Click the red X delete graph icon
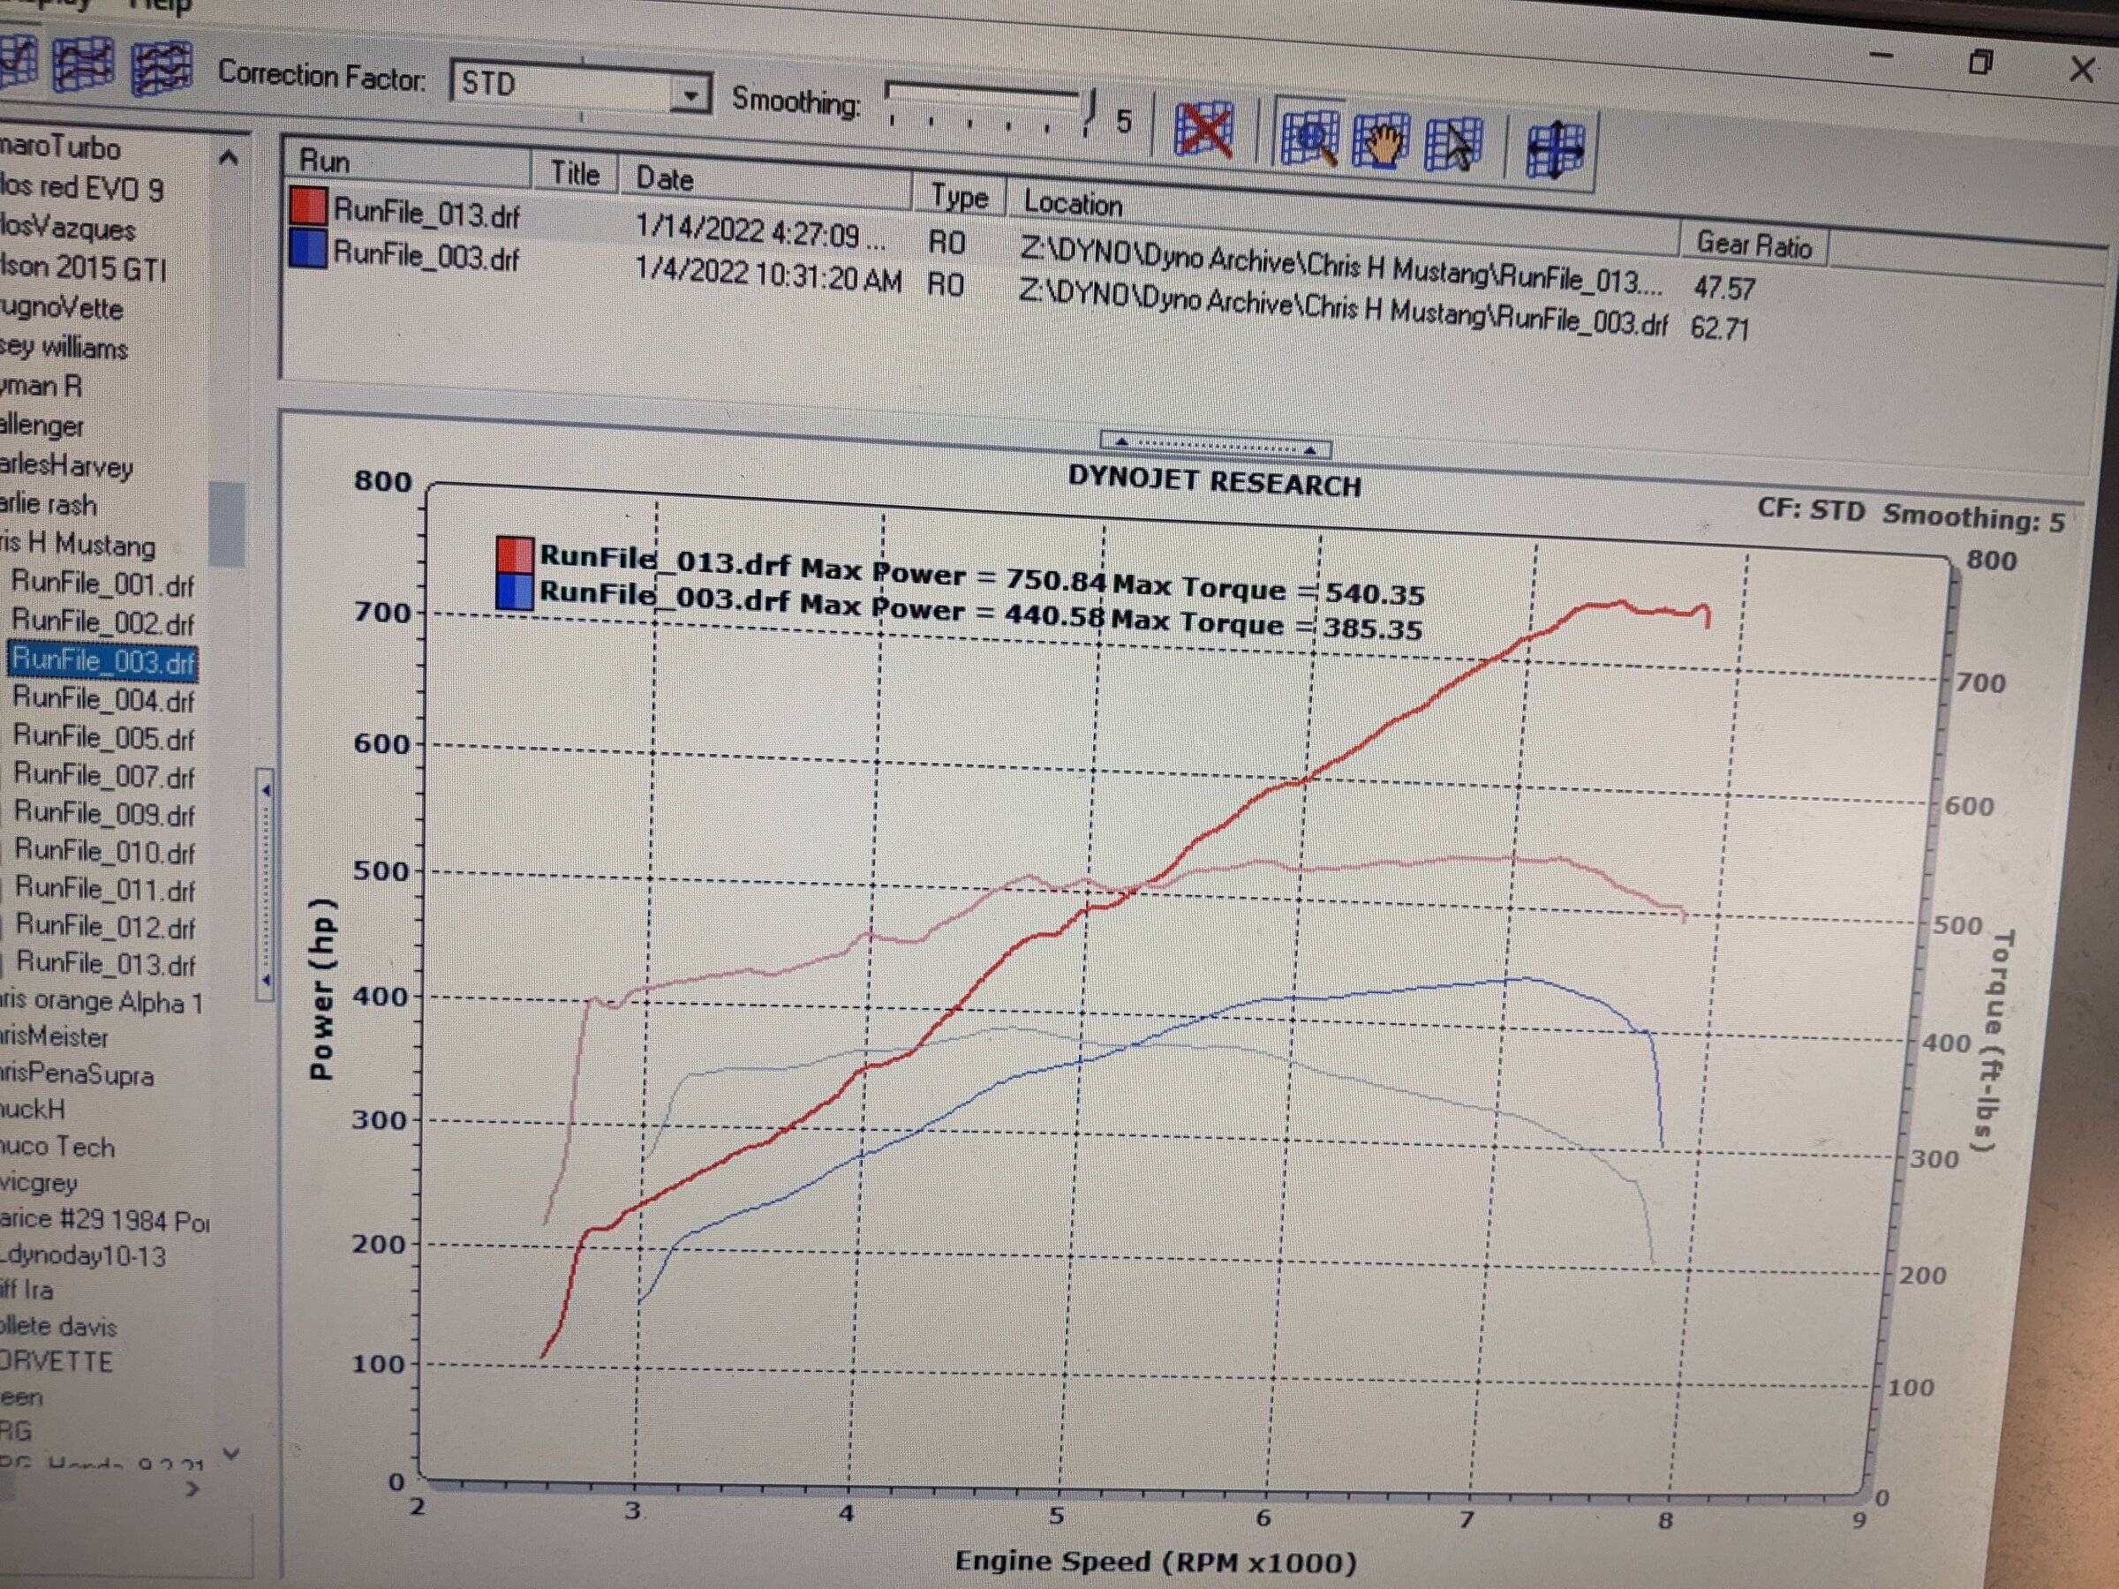 pos(1204,128)
